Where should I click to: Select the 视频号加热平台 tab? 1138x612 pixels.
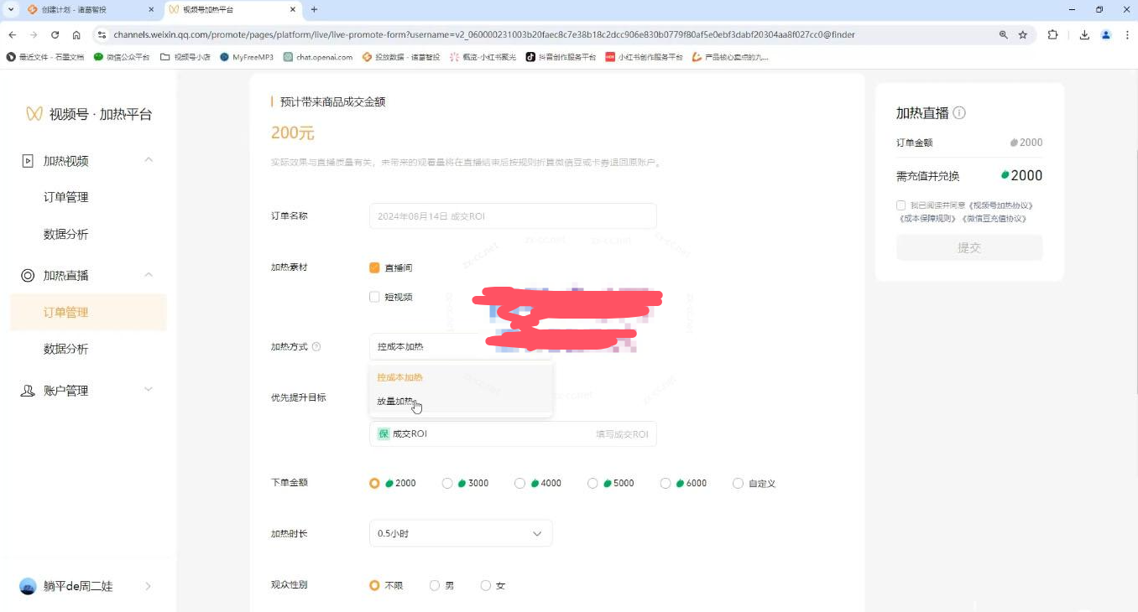coord(232,10)
